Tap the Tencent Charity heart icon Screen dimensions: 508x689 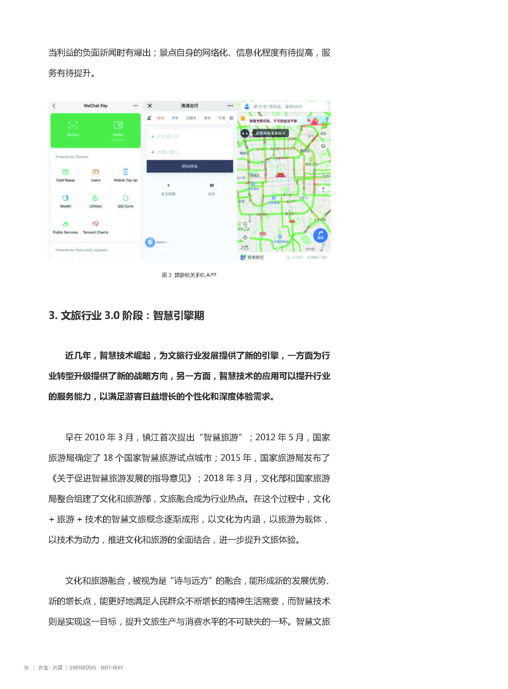click(95, 224)
